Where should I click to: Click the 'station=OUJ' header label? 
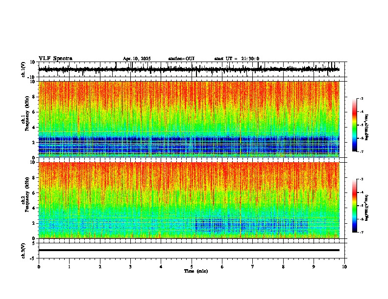click(x=181, y=59)
